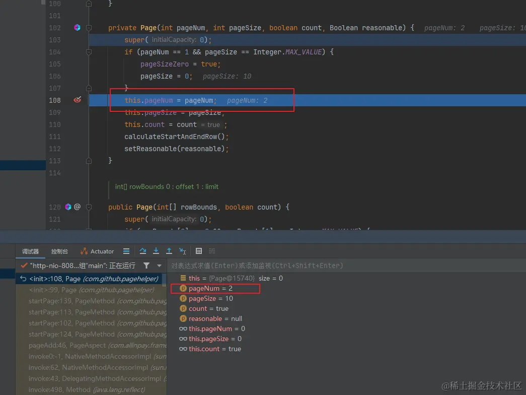Viewport: 526px width, 395px height.
Task: Click the 'int[] rowBounds 0 : offset' doc comment
Action: [167, 186]
